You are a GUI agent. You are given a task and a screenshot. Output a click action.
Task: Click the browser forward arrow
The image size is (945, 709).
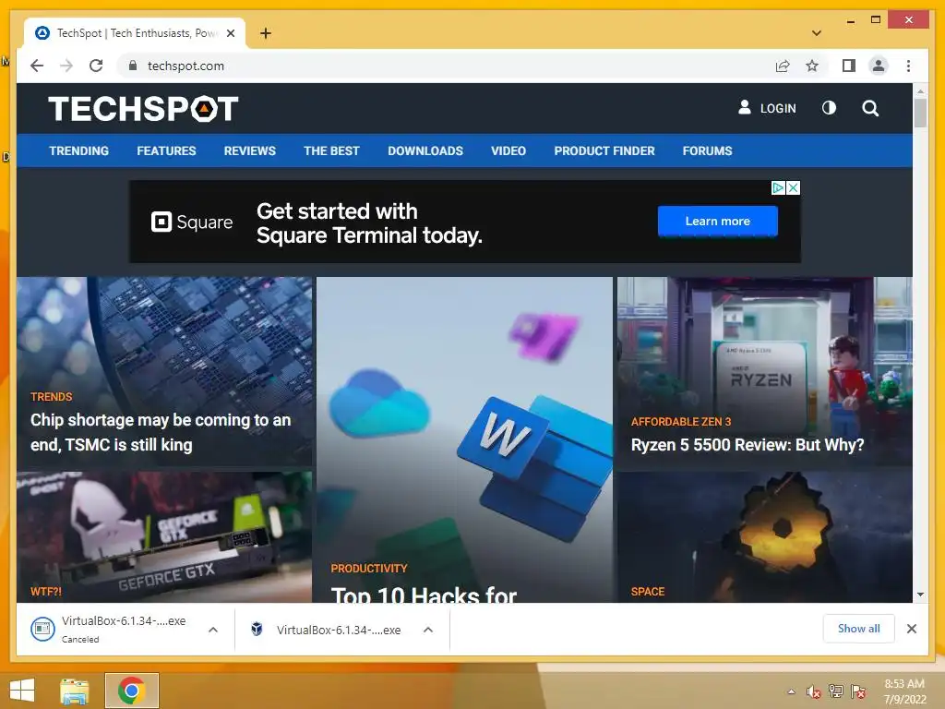click(66, 66)
